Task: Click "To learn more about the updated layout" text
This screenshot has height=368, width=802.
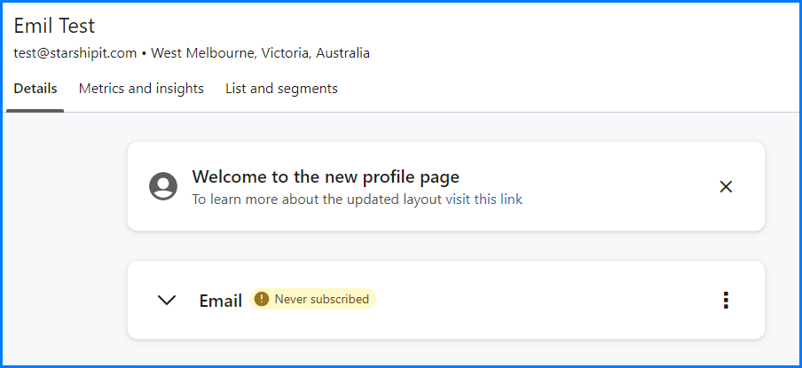Action: coord(317,200)
